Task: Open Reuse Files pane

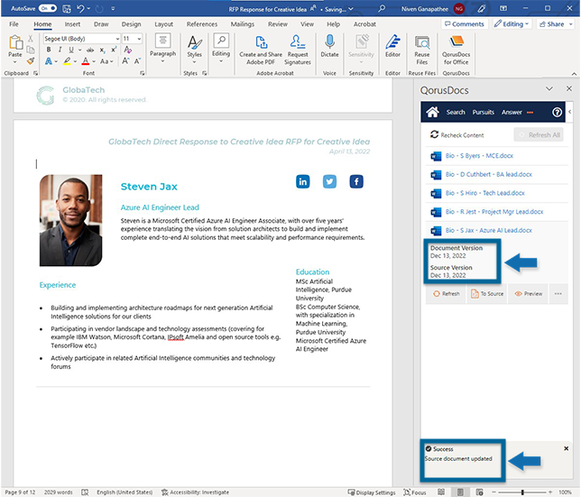Action: tap(422, 50)
